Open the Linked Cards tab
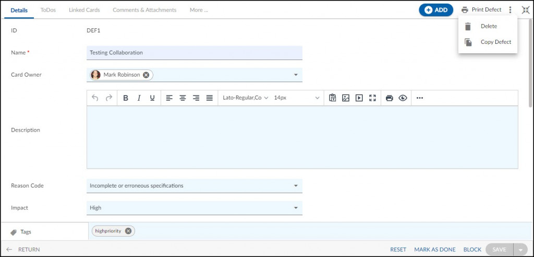Screen dimensions: 534x257 (x=84, y=10)
